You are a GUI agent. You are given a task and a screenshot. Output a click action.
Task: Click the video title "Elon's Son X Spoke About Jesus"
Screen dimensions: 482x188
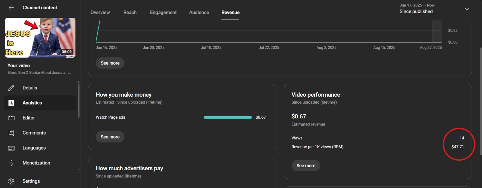(39, 73)
